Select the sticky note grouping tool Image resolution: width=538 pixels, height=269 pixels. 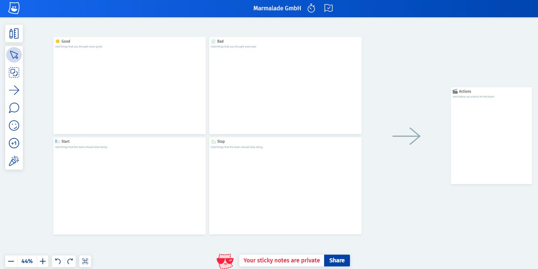14,73
